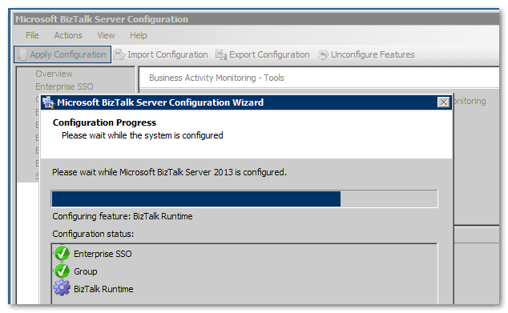508x313 pixels.
Task: Click Export Configuration text in the toolbar
Action: coord(269,54)
